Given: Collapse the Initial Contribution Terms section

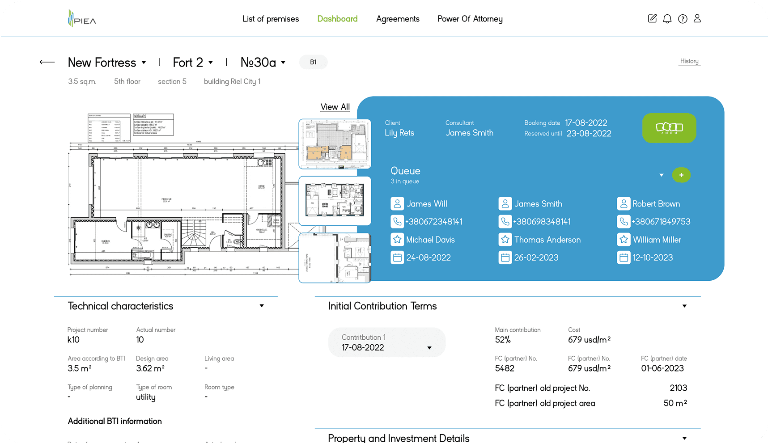Looking at the screenshot, I should pyautogui.click(x=684, y=306).
